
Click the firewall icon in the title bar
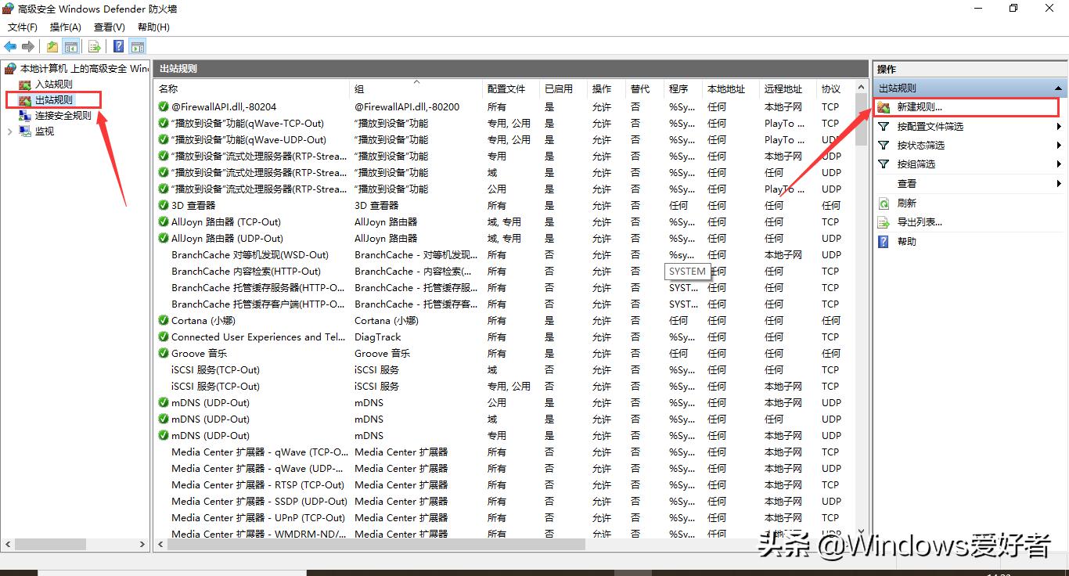click(7, 8)
